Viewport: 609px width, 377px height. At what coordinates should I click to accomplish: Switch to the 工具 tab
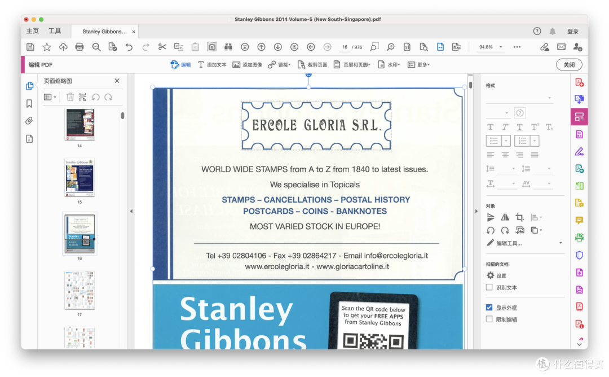tap(55, 30)
